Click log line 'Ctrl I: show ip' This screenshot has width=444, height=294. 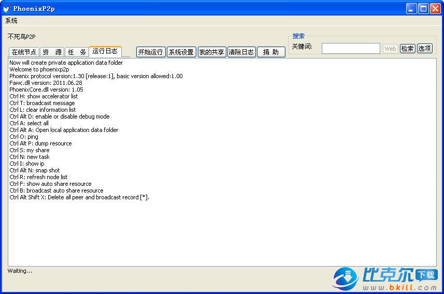27,164
